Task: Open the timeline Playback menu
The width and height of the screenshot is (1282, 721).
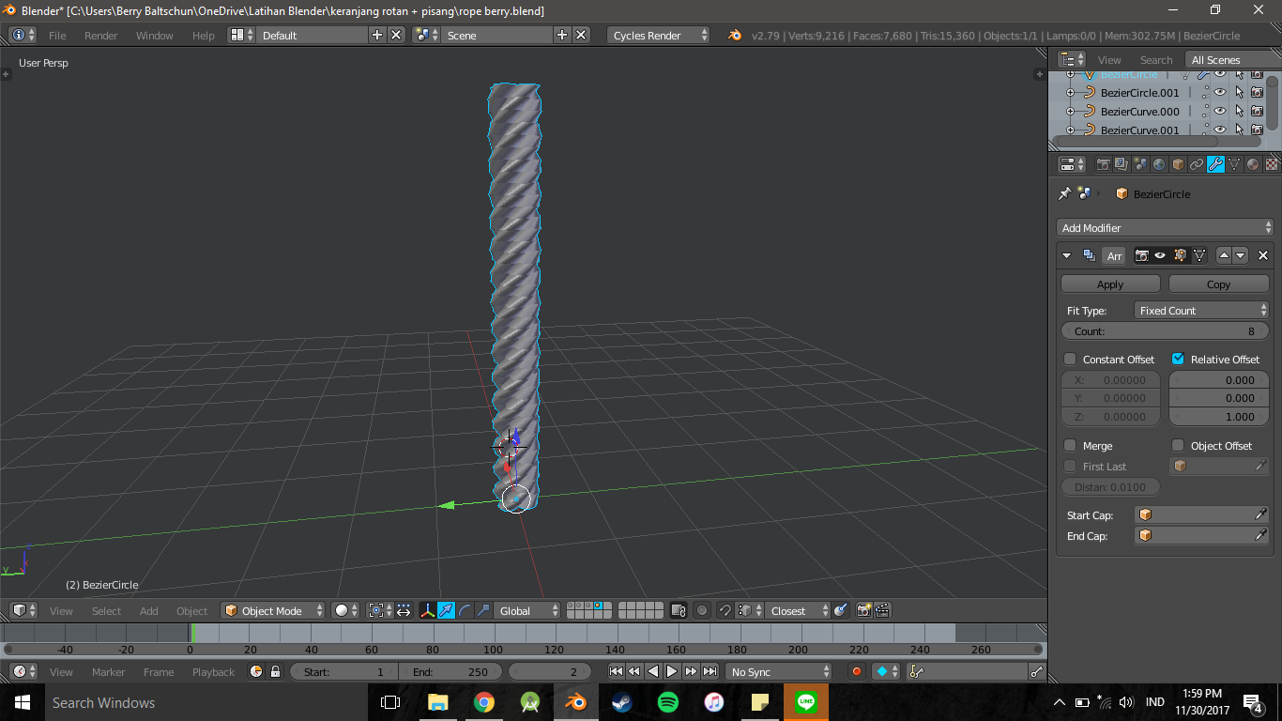Action: 213,671
